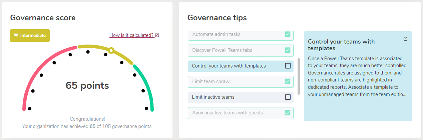
Task: Open the tip detail external link icon
Action: 405,39
